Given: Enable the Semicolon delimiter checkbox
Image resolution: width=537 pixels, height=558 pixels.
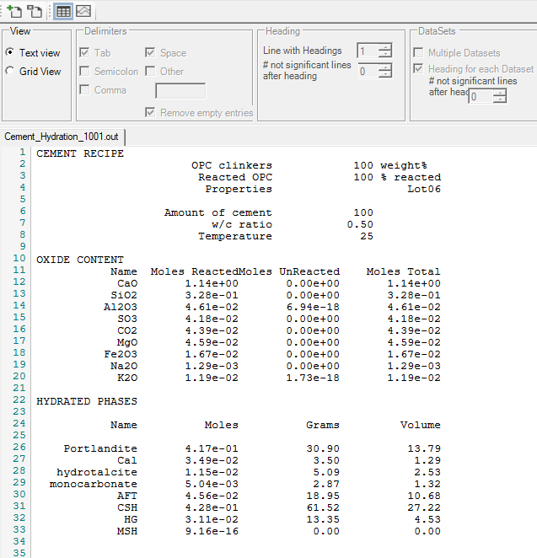Looking at the screenshot, I should 85,72.
